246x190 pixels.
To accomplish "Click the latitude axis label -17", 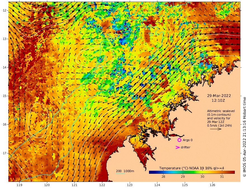I will (4, 153).
